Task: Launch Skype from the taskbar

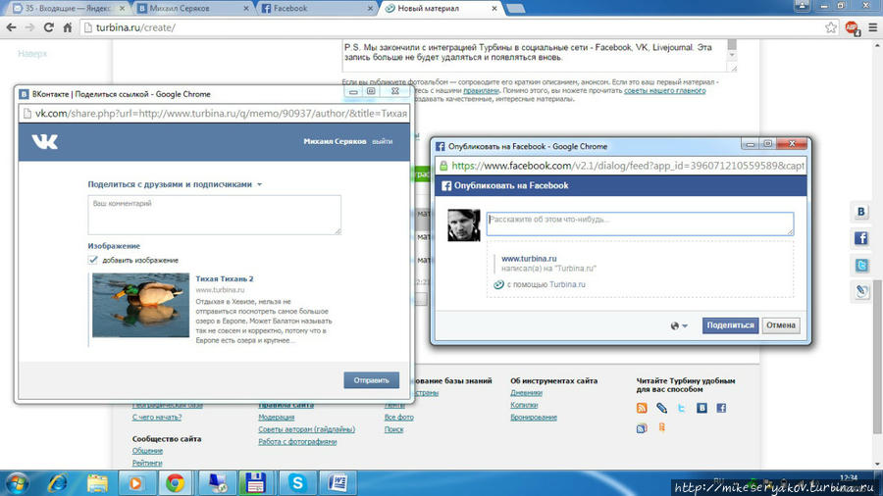Action: pos(296,482)
